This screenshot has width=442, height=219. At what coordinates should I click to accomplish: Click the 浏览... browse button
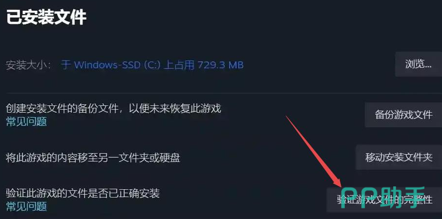coord(419,64)
